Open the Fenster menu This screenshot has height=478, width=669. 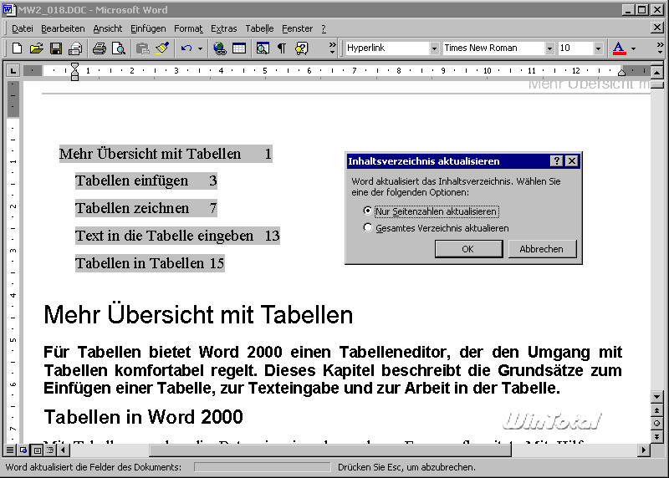coord(298,28)
